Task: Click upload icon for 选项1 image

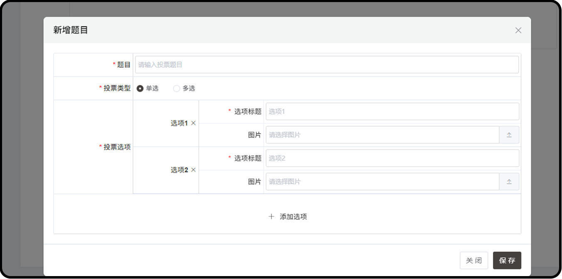Action: point(509,135)
